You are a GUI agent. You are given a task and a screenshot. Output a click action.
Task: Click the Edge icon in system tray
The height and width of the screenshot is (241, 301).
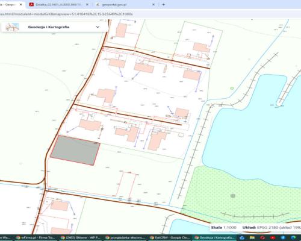tap(293, 238)
